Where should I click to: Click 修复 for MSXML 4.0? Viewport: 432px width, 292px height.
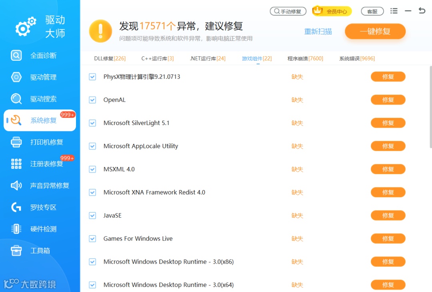pyautogui.click(x=388, y=169)
